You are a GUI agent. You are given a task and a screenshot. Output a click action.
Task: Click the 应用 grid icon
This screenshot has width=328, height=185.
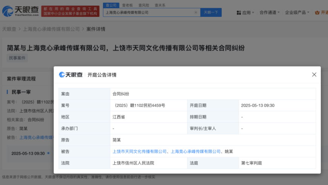pos(239,12)
